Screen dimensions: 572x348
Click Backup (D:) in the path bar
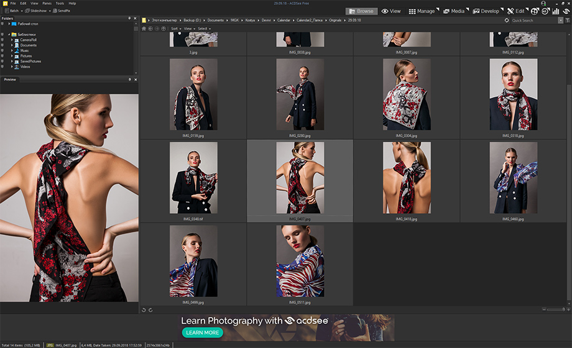pyautogui.click(x=192, y=21)
